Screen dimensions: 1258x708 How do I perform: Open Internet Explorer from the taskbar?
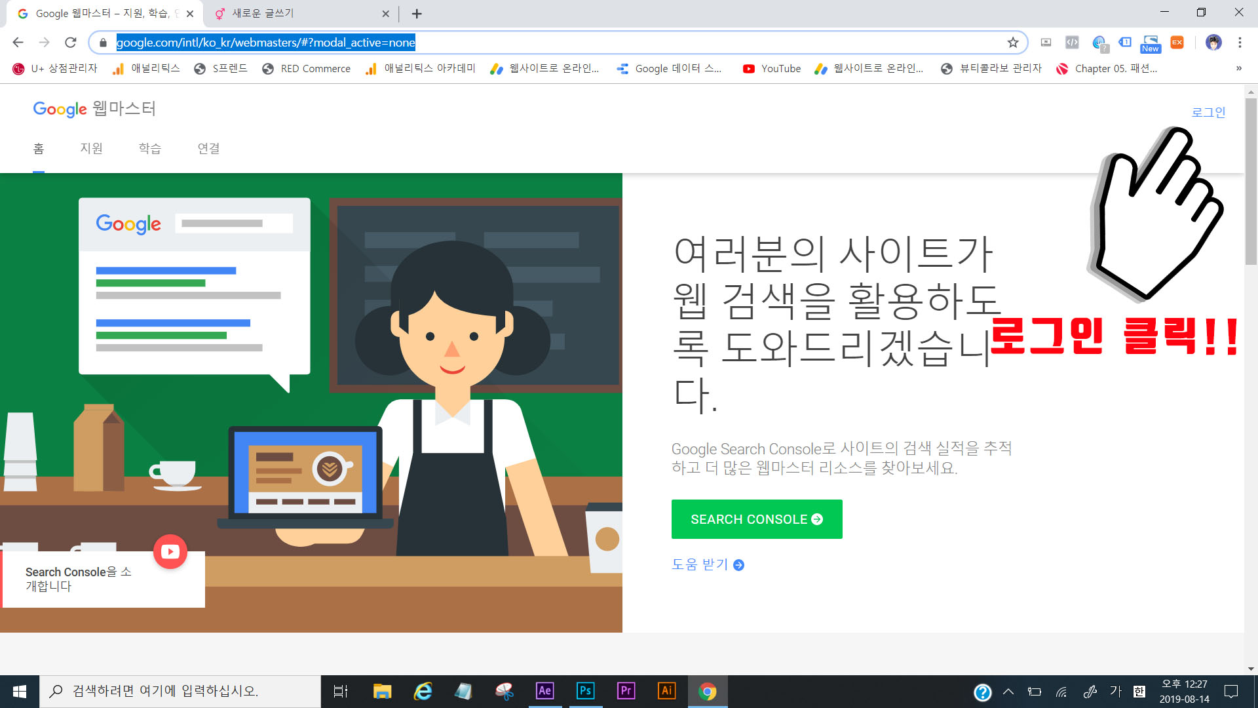[x=423, y=692]
